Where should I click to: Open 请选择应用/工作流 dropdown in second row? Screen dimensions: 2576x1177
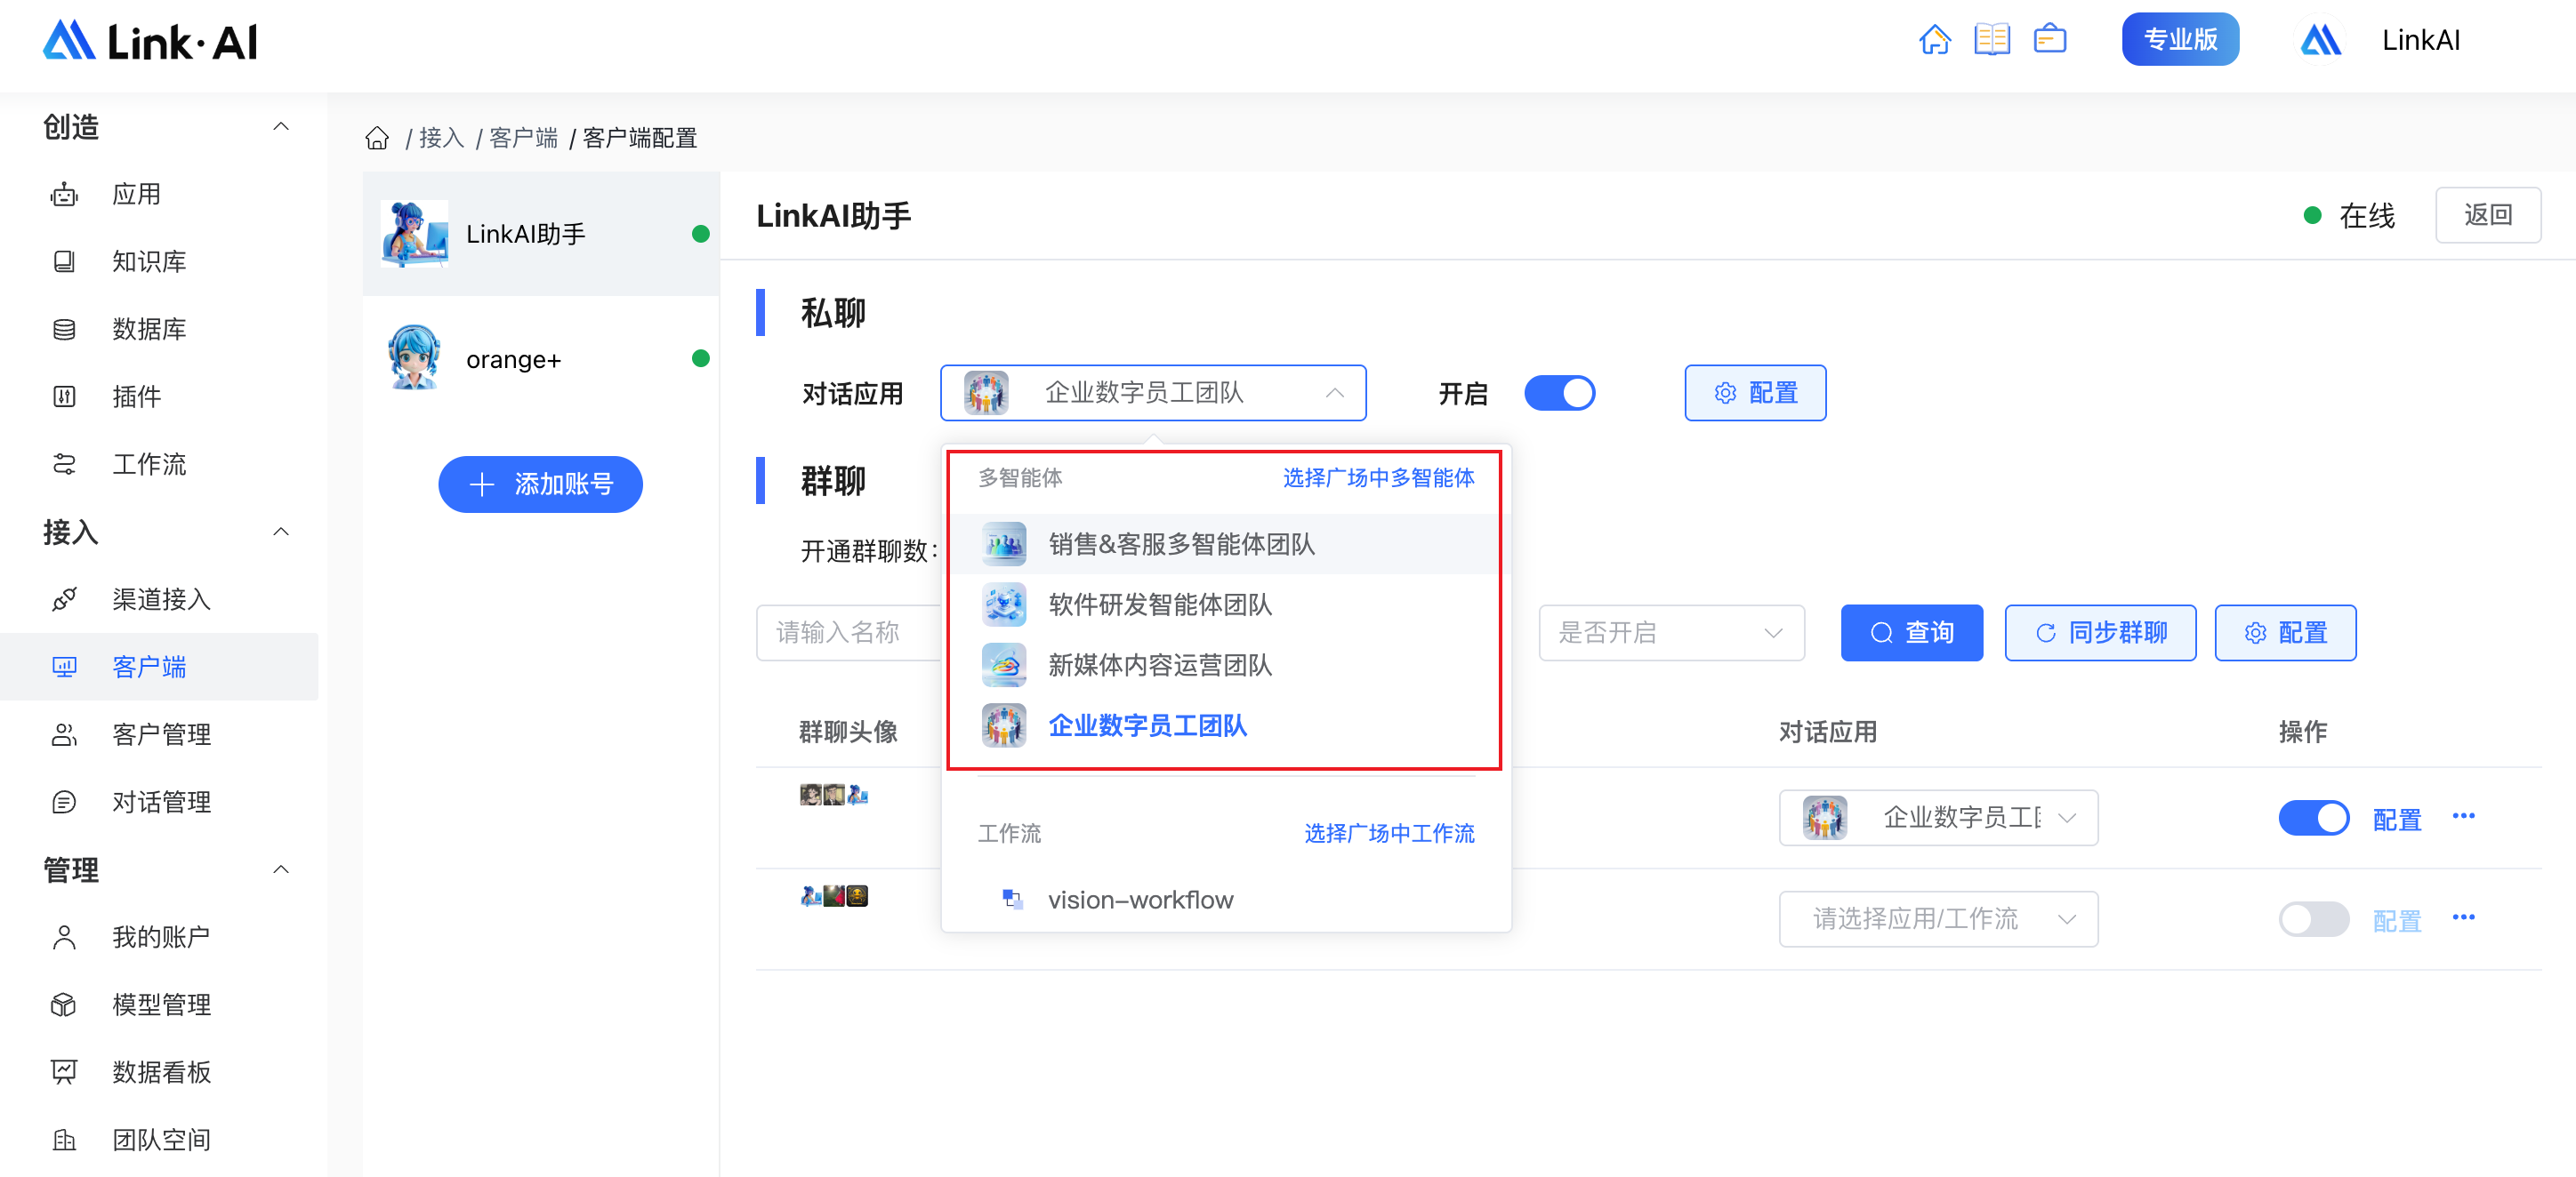click(1937, 918)
